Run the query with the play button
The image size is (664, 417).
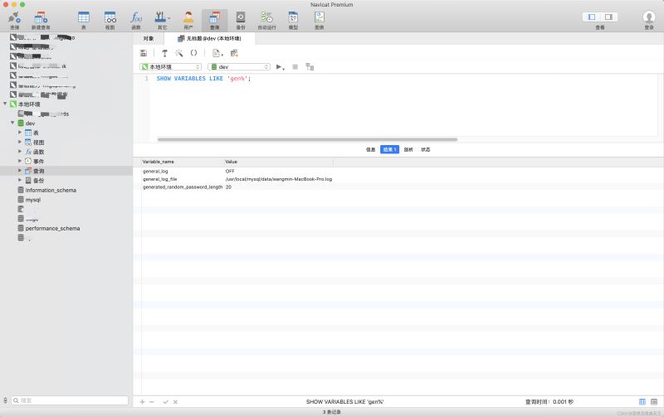tap(280, 66)
